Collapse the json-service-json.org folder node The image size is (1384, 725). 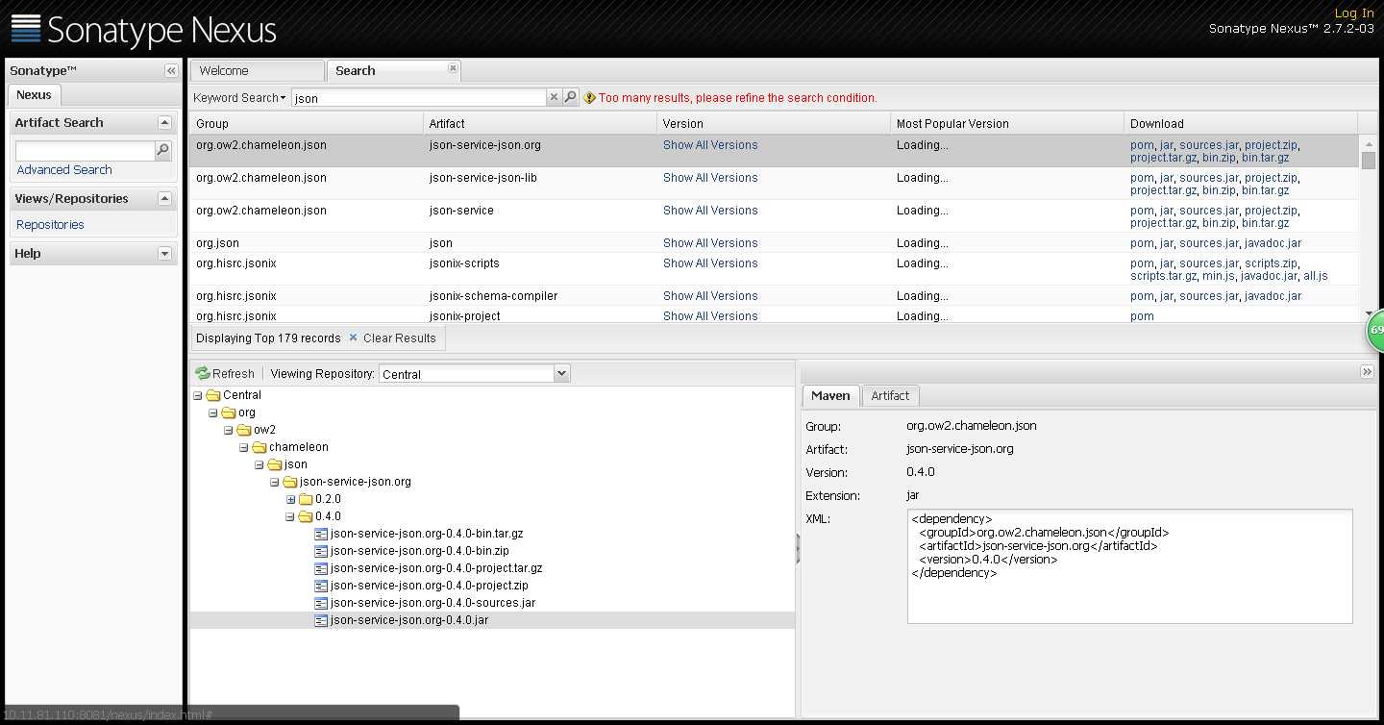click(275, 482)
